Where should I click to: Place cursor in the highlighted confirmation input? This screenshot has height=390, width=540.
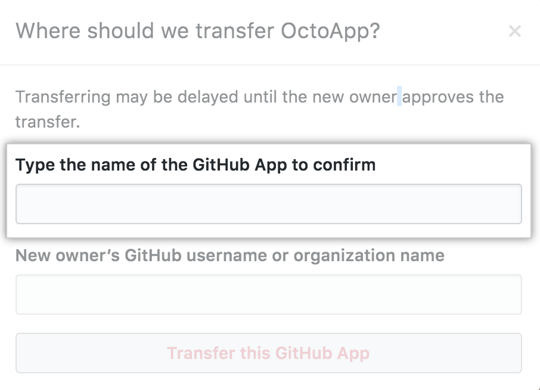click(268, 204)
